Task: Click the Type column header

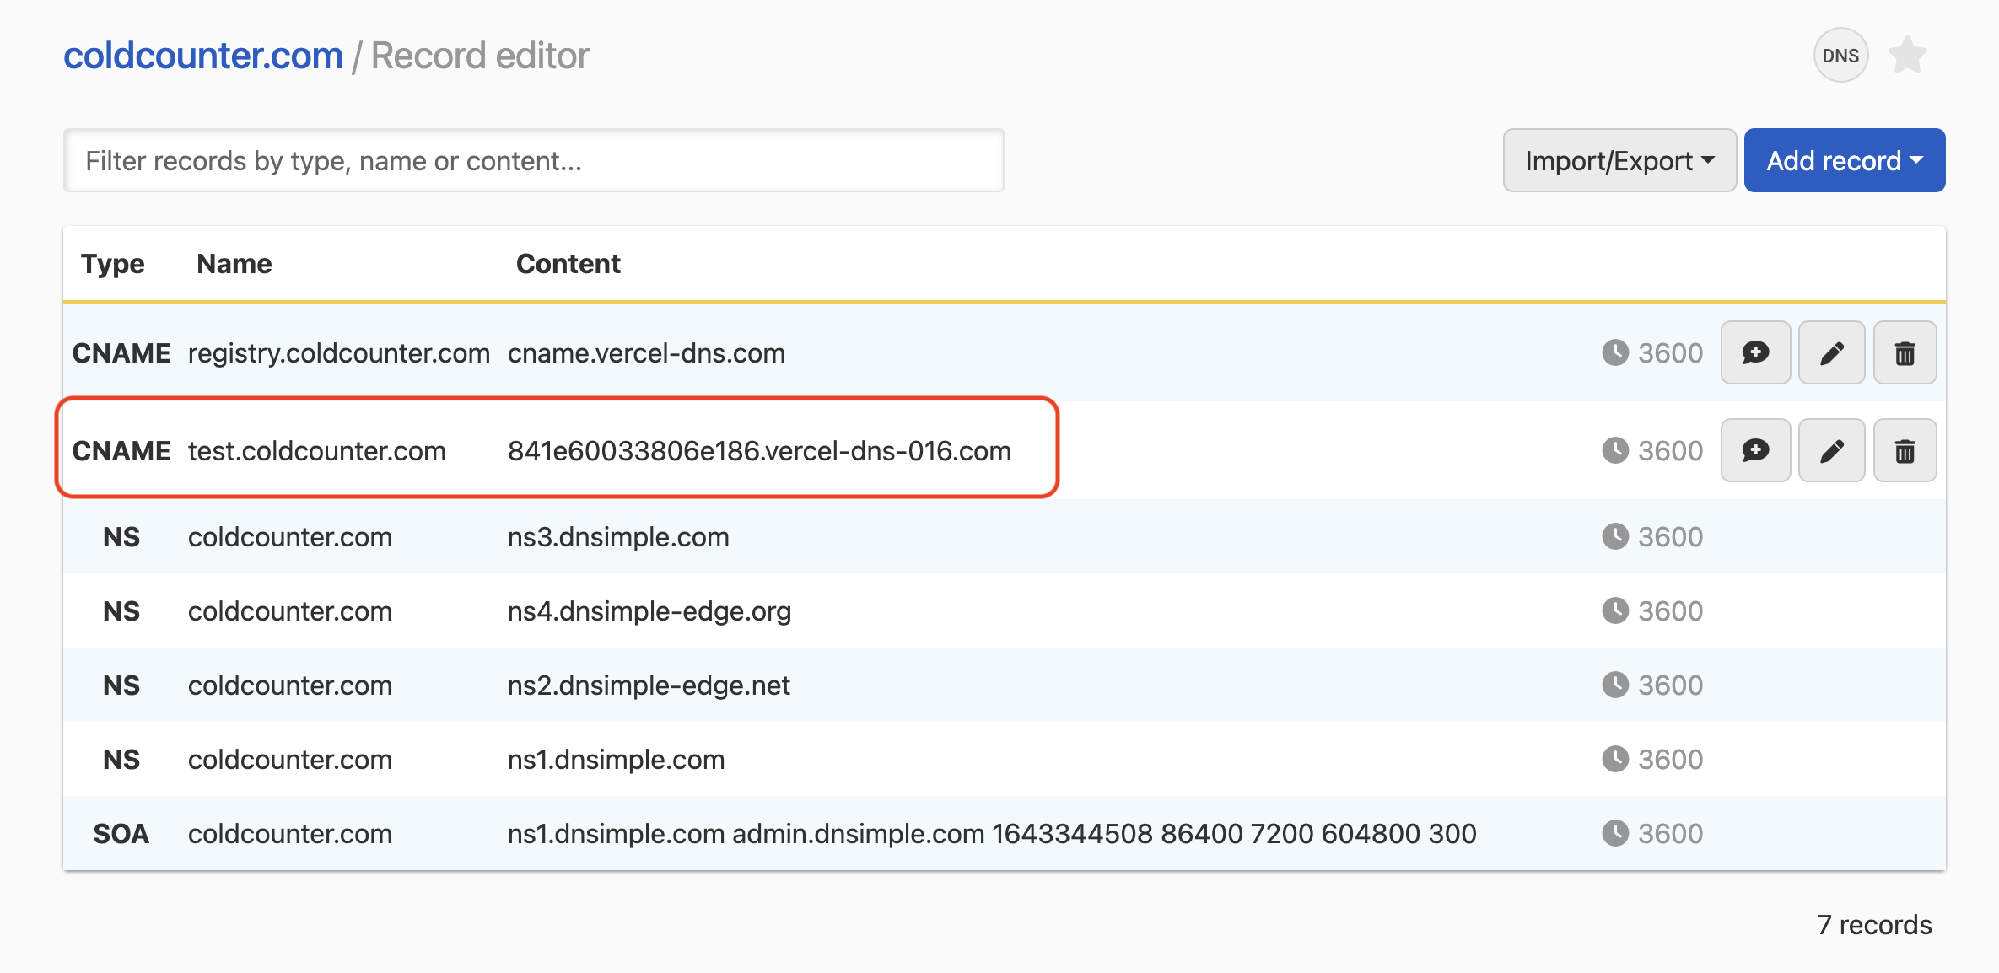Action: point(112,264)
